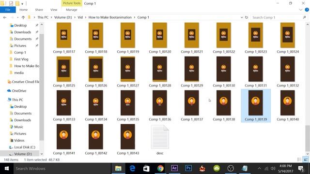310x174 pixels.
Task: Click the Search Windows taskbar box
Action: 62,169
